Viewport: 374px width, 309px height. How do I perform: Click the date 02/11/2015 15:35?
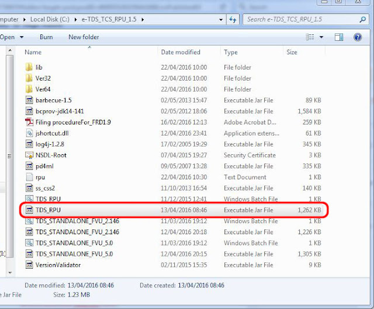coord(184,265)
